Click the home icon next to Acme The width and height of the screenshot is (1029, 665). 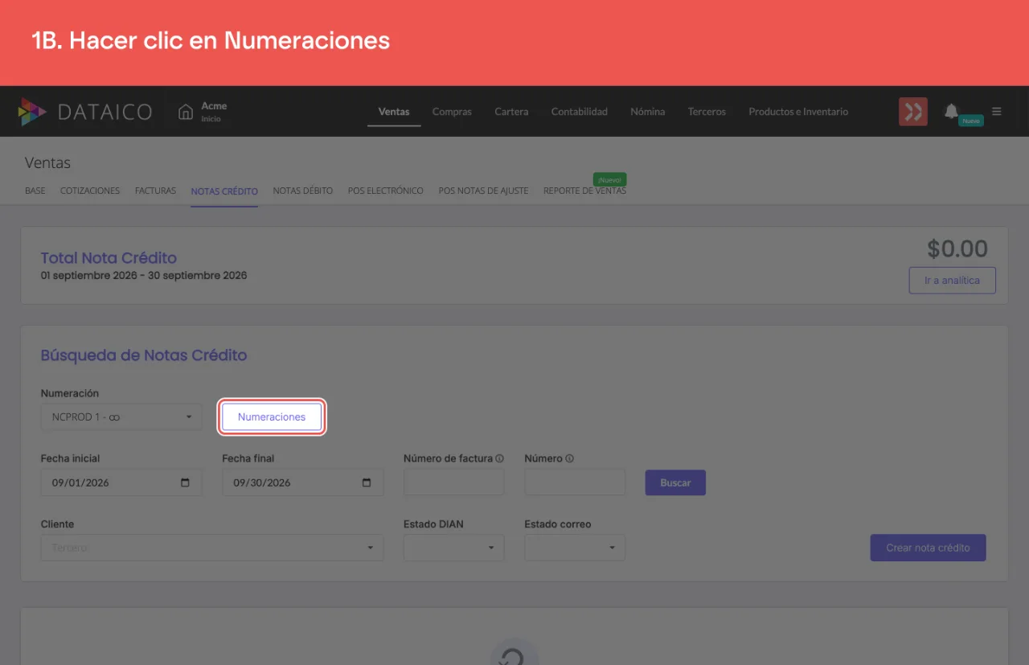pyautogui.click(x=186, y=112)
